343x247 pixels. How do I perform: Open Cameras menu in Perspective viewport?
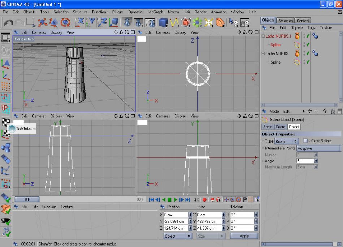tap(39, 32)
